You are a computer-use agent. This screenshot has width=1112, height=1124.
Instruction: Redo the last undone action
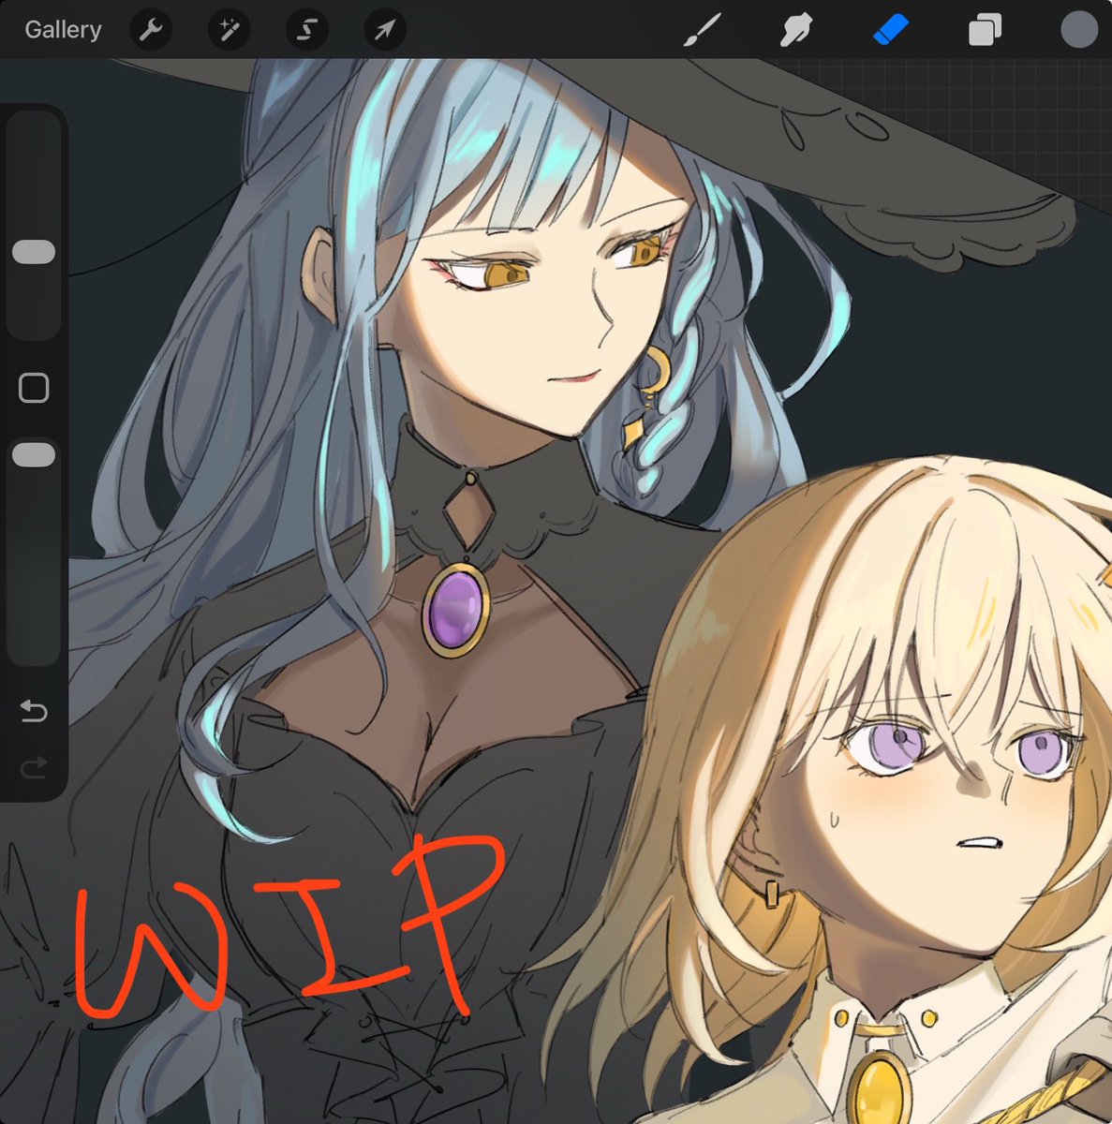(34, 770)
